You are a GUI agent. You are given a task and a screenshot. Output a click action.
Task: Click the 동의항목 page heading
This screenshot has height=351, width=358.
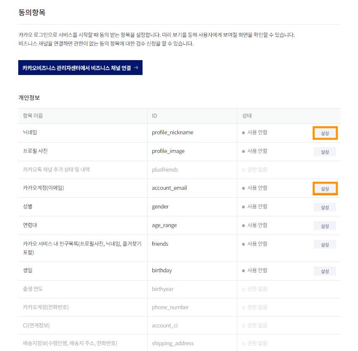tap(32, 12)
